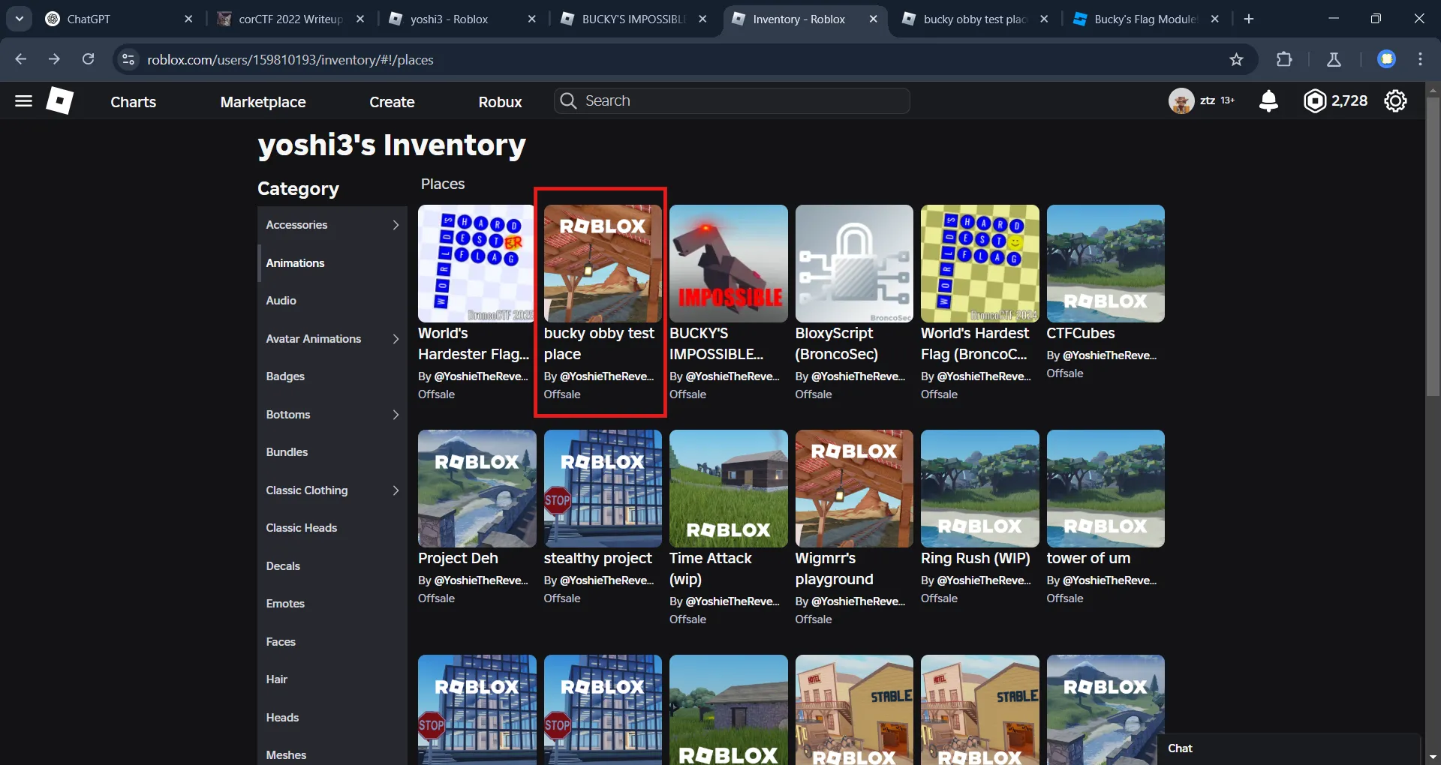Open the notifications bell
The width and height of the screenshot is (1441, 765).
coord(1268,100)
